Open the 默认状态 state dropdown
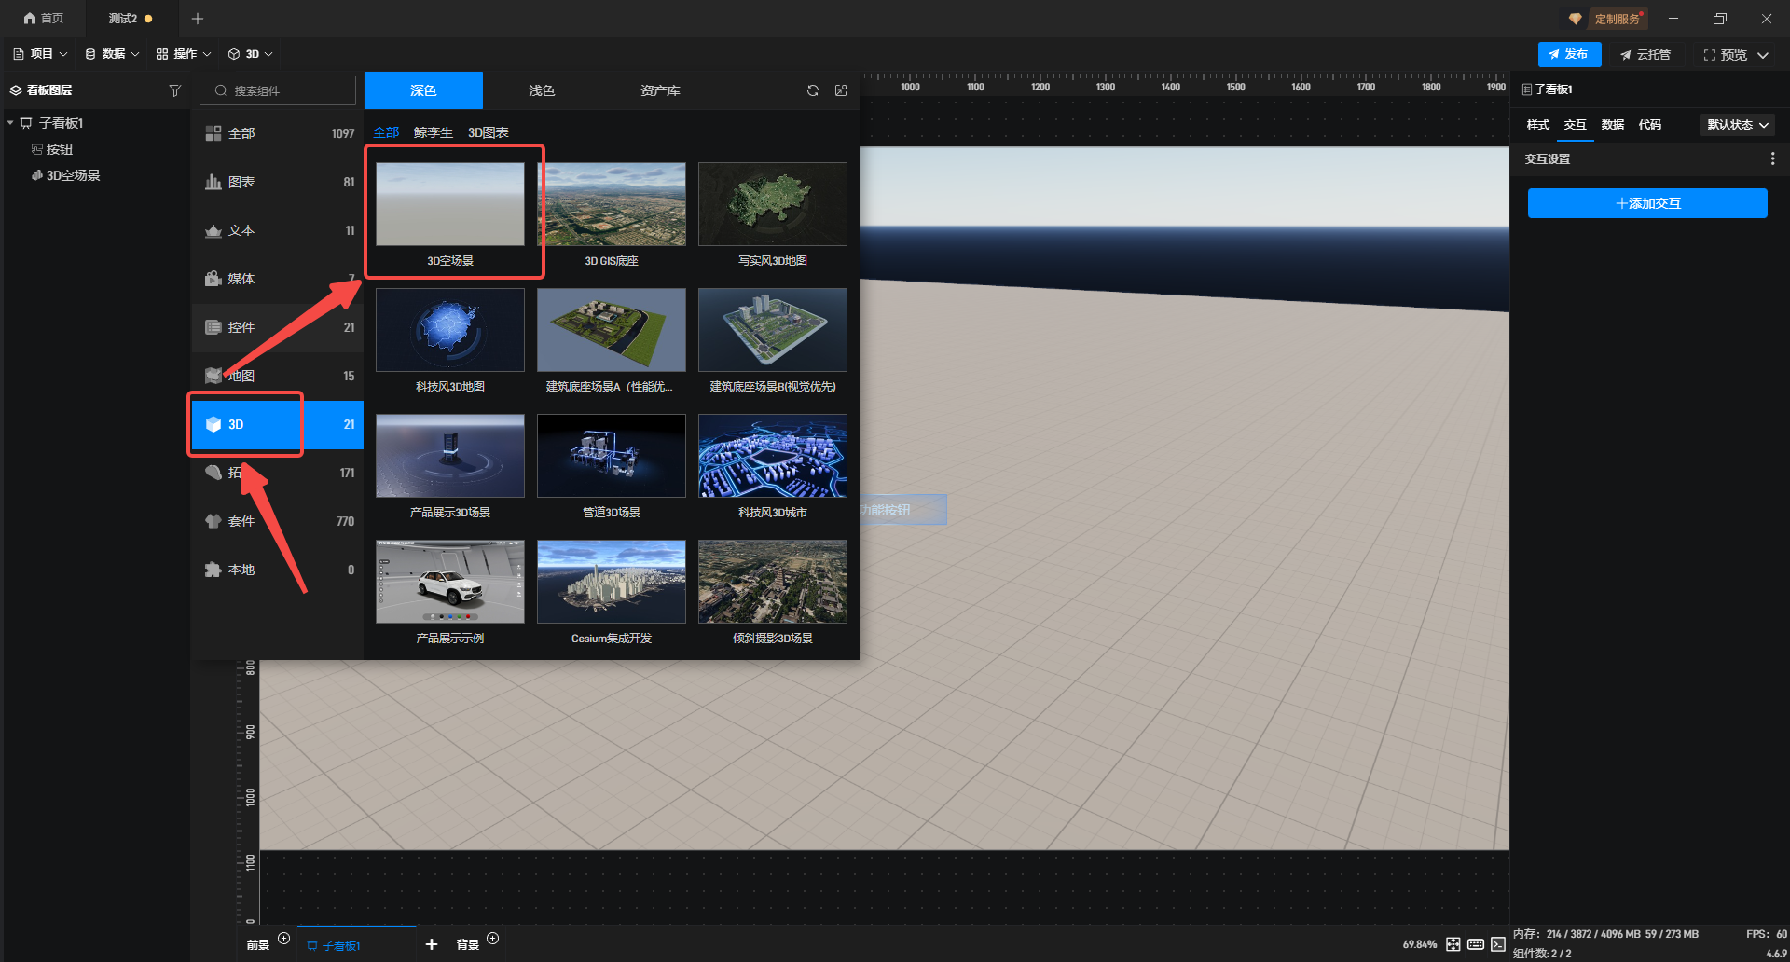 (x=1738, y=125)
